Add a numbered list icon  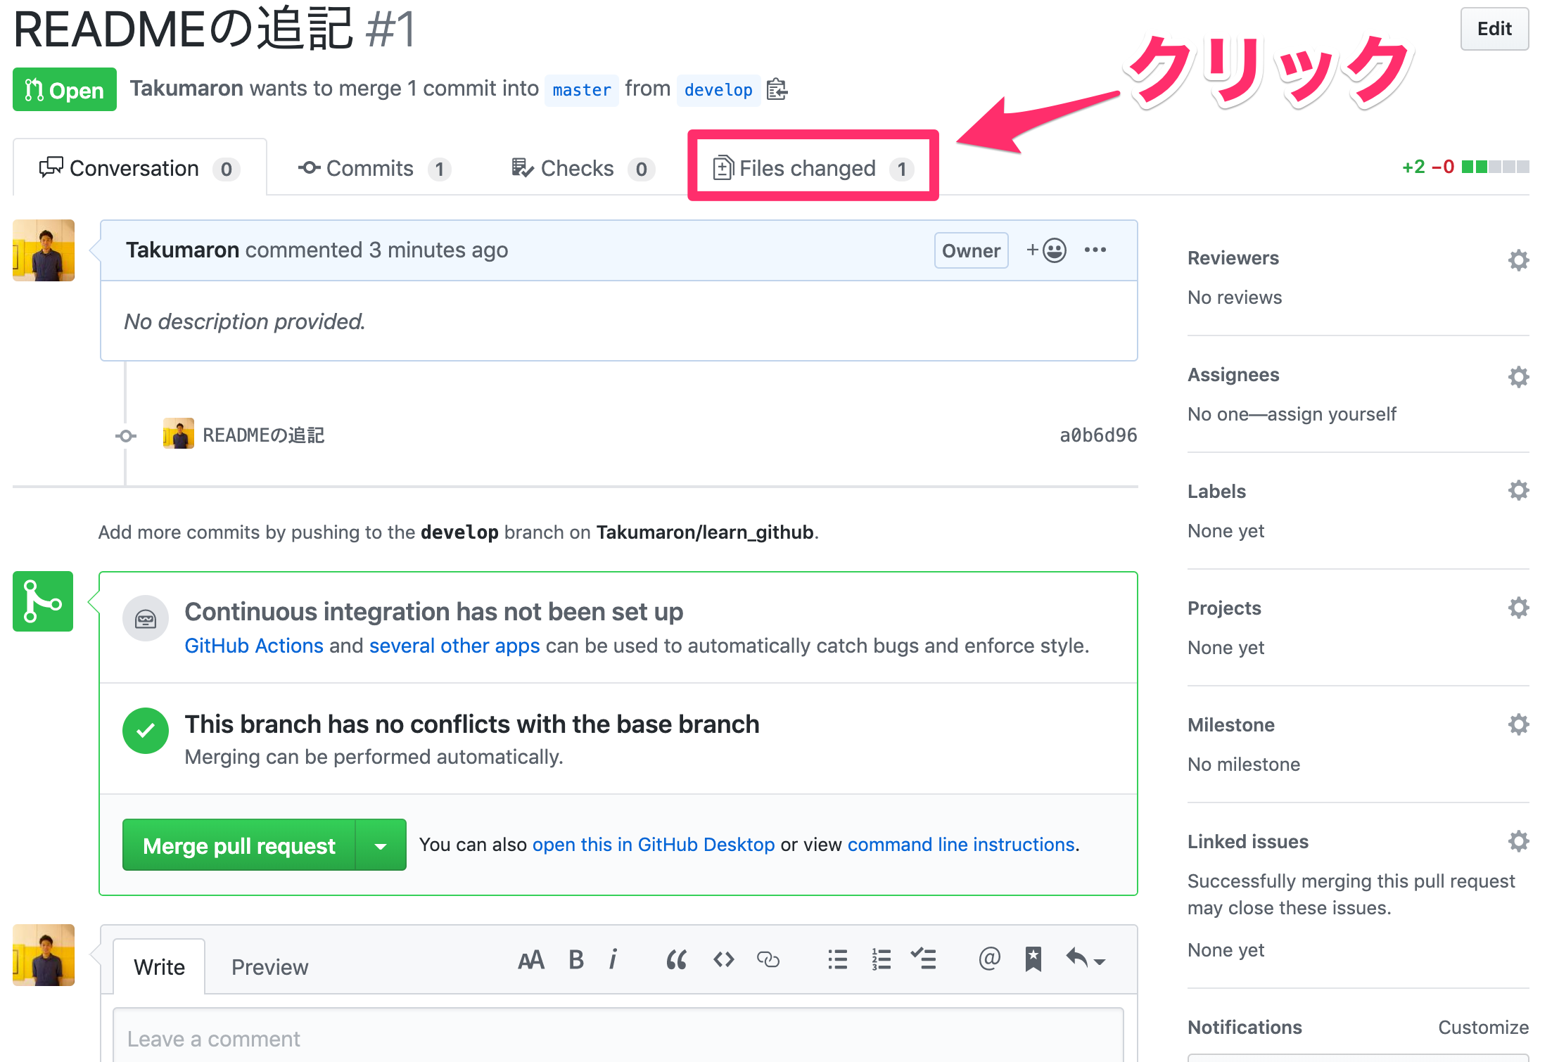[x=881, y=959]
